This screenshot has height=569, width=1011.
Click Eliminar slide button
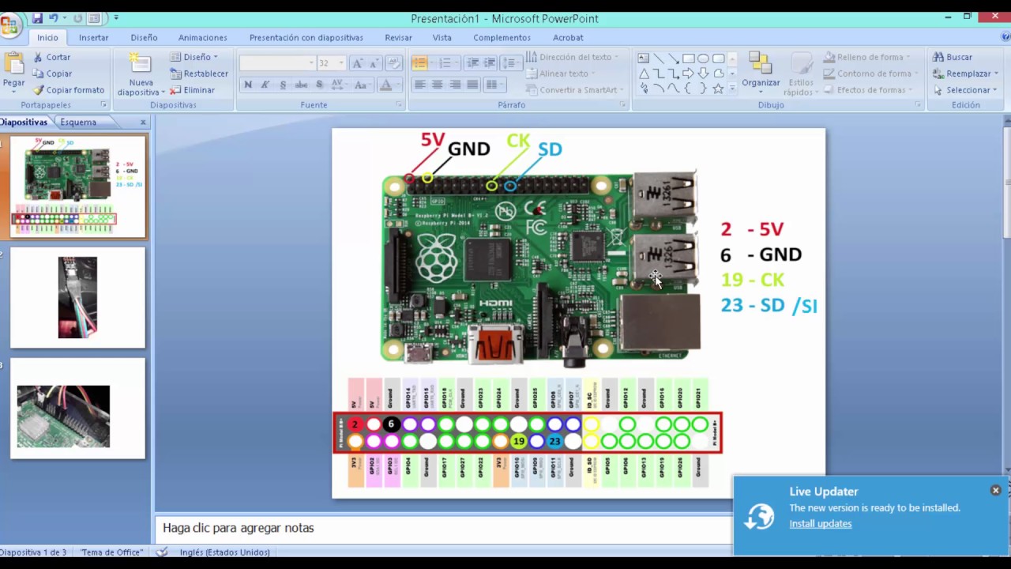point(193,90)
